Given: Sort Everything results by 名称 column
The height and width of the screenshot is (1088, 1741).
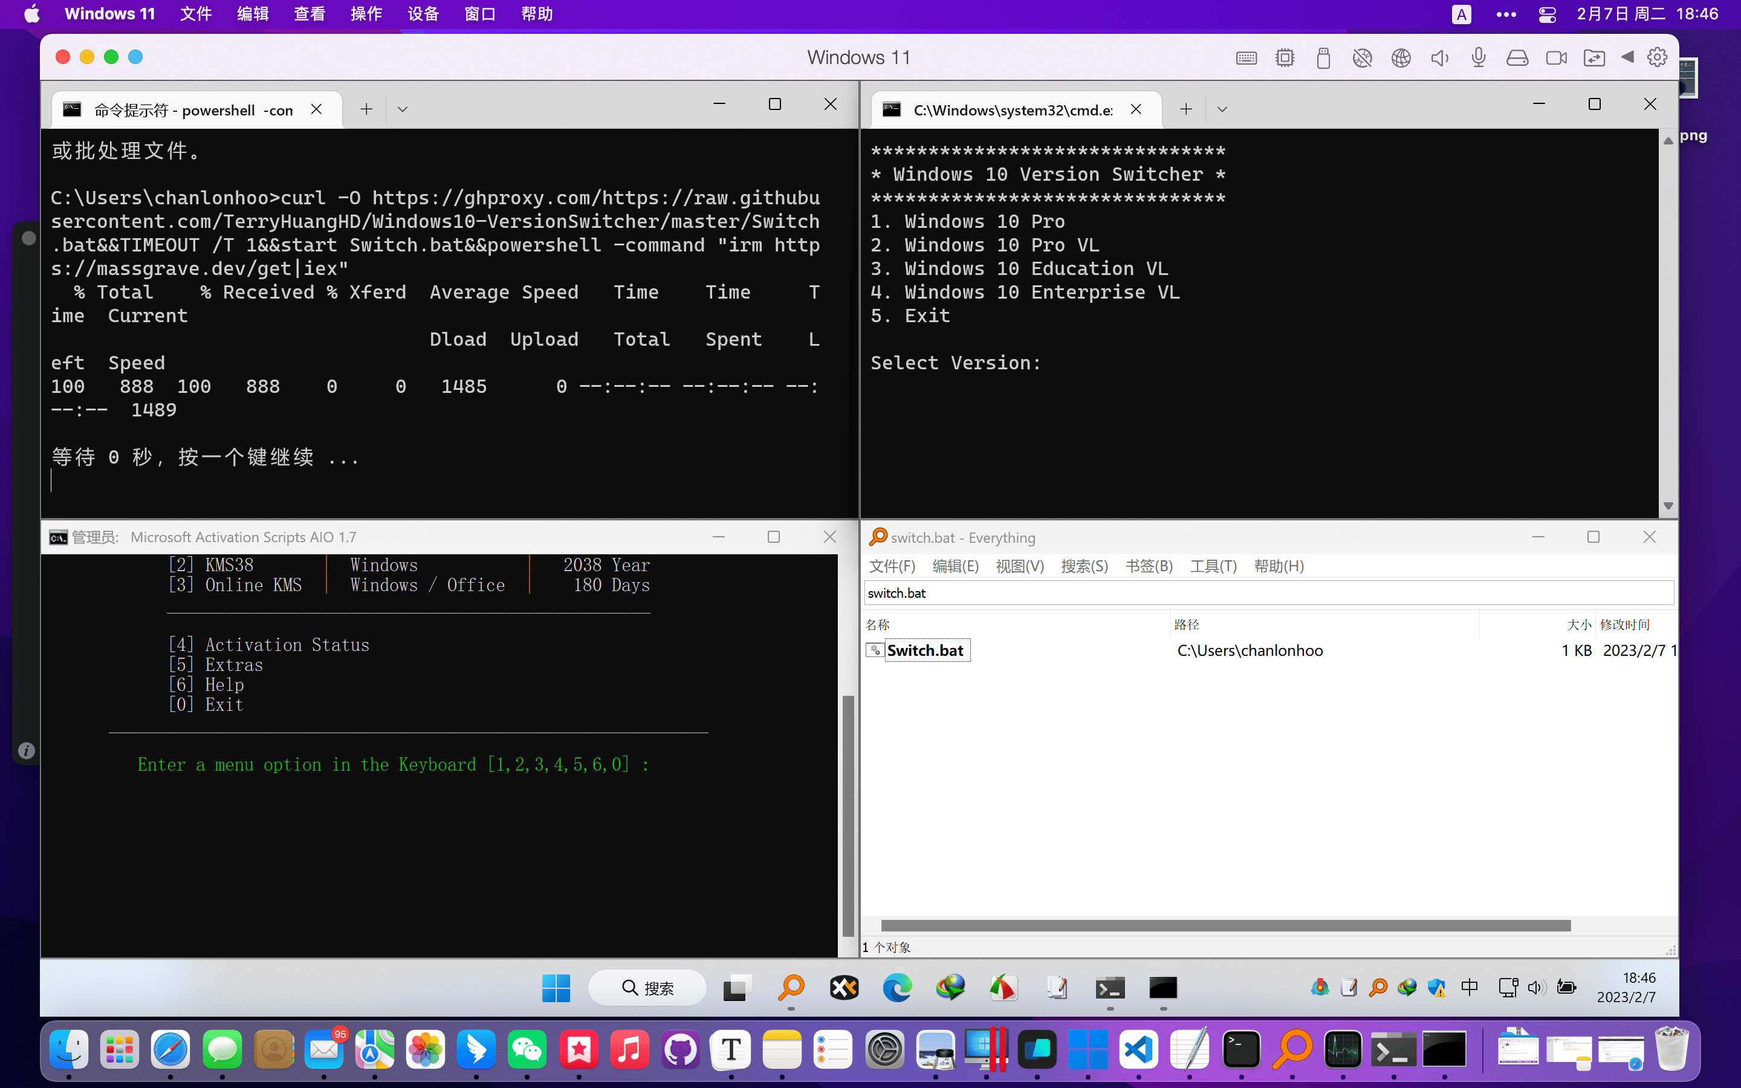Looking at the screenshot, I should tap(1016, 624).
